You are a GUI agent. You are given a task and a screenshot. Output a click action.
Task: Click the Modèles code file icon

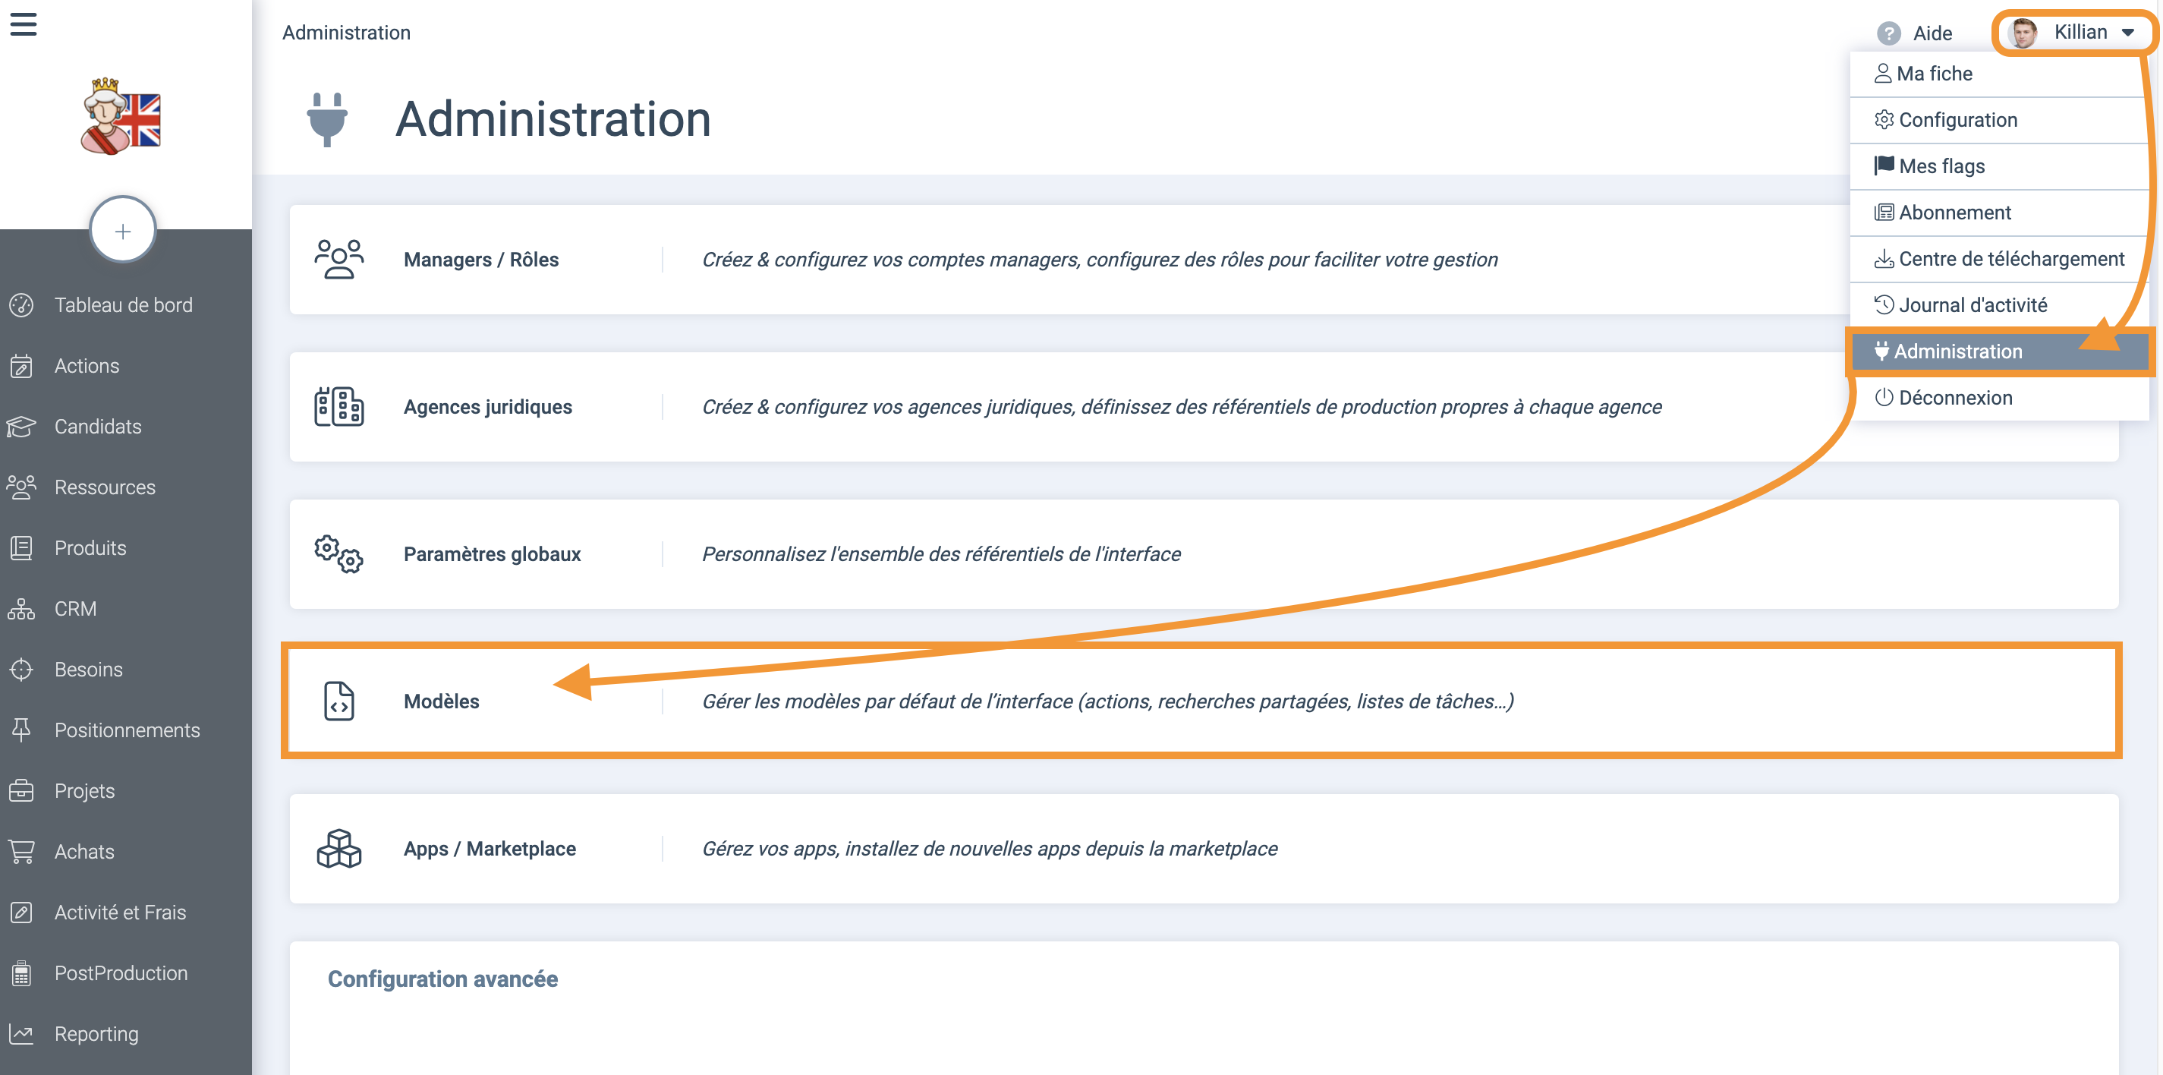pyautogui.click(x=338, y=701)
